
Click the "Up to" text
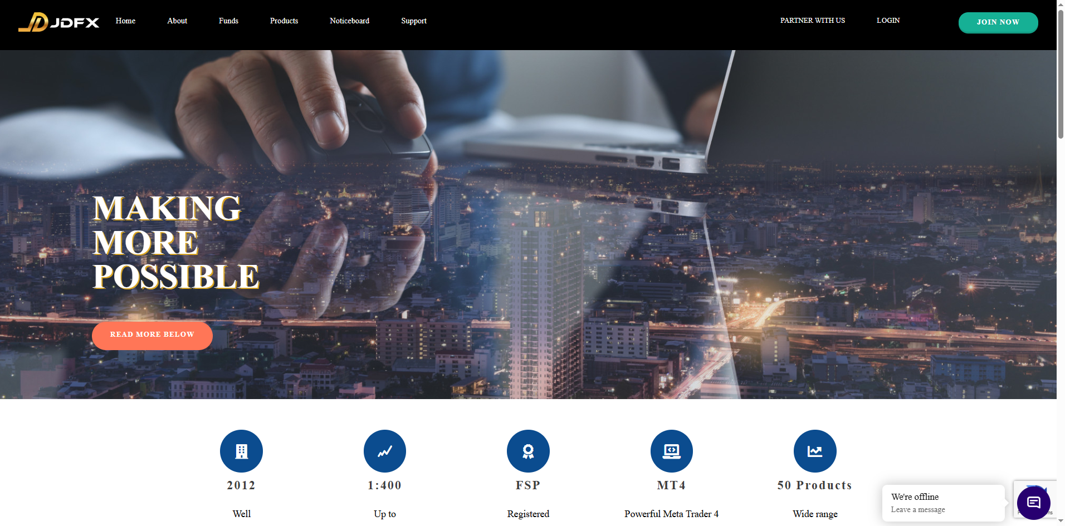coord(385,514)
